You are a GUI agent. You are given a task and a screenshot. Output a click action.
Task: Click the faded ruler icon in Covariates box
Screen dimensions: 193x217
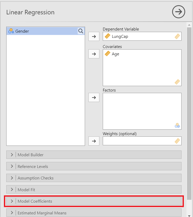(177, 82)
